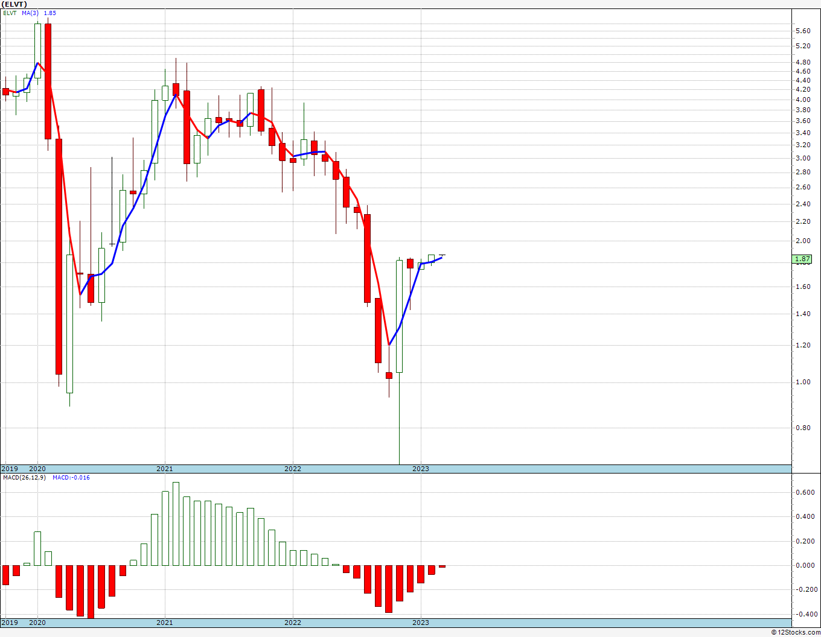Click the (ELVT) chart title
Image resolution: width=821 pixels, height=637 pixels.
click(14, 4)
